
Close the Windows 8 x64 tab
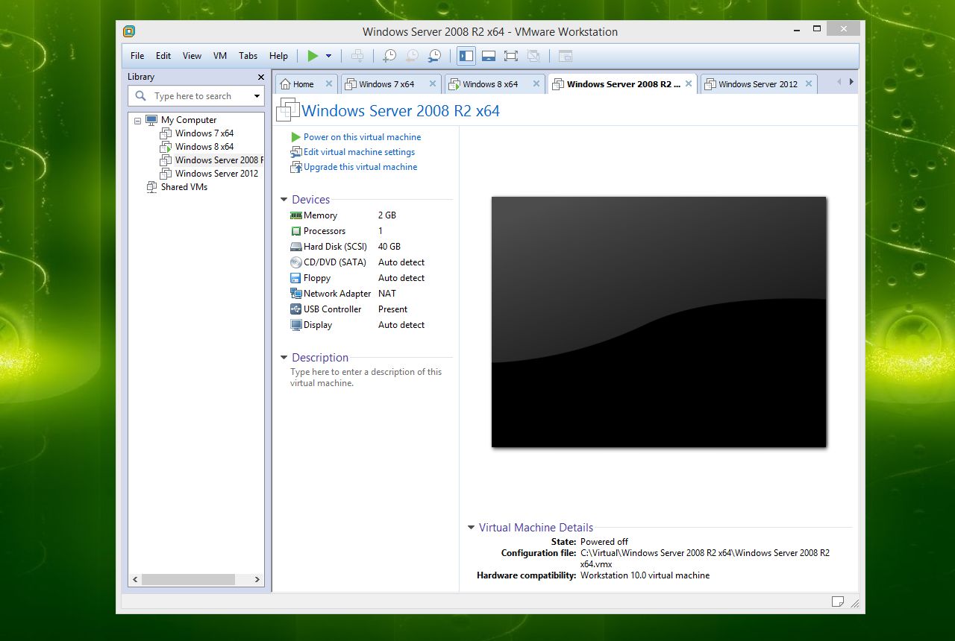(538, 84)
